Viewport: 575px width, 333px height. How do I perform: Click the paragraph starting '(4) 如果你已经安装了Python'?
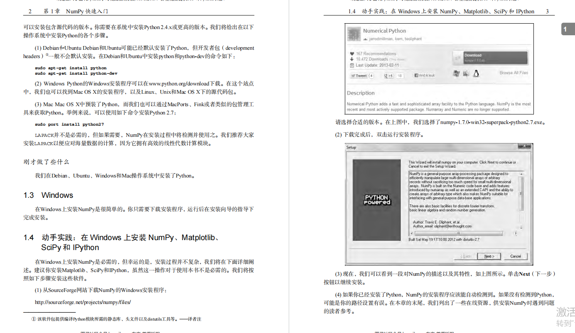[439, 303]
